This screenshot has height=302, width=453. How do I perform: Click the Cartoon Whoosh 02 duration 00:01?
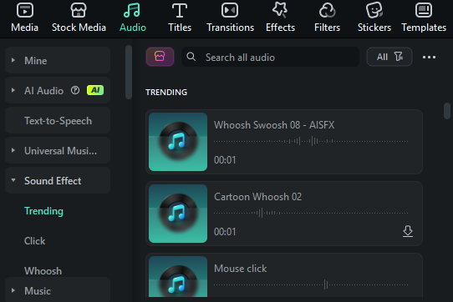[x=225, y=232]
